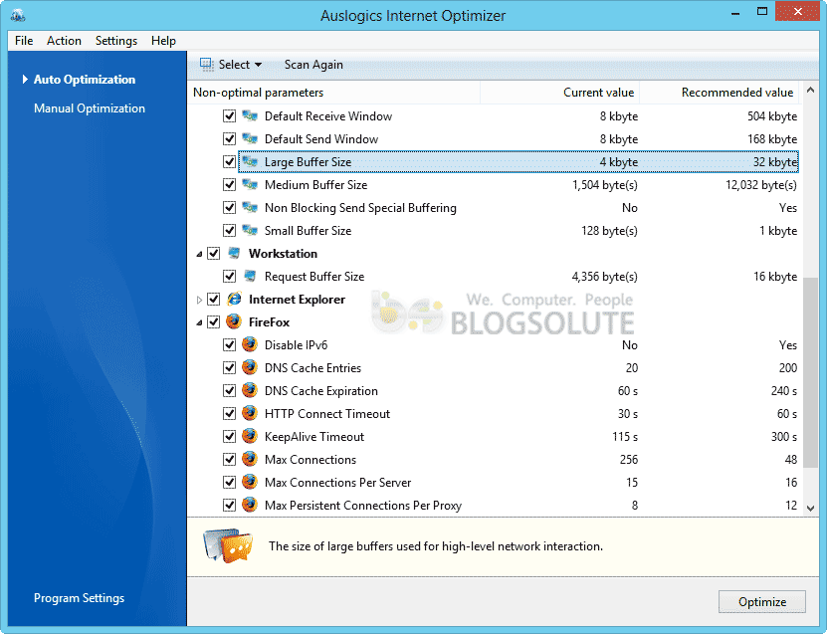Switch to Manual Optimization section
827x634 pixels.
pos(90,108)
